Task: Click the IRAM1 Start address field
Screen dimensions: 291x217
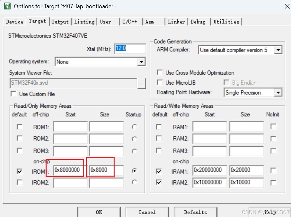Action: [210, 170]
